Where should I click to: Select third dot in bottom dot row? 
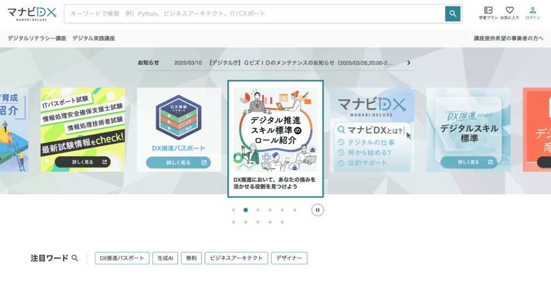click(x=258, y=222)
